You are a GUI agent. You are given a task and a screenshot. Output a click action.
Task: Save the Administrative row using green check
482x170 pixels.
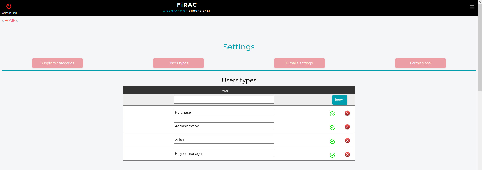click(332, 128)
